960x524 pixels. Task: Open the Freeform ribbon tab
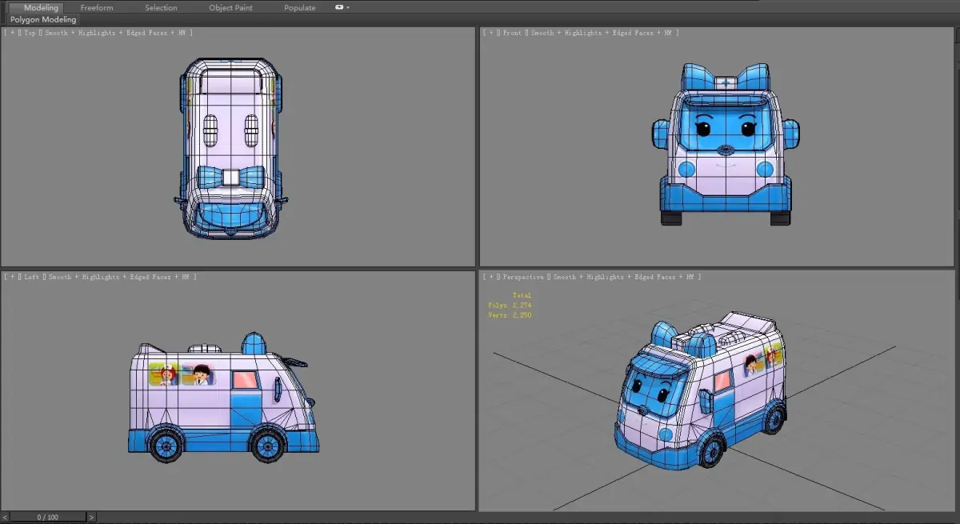[97, 8]
